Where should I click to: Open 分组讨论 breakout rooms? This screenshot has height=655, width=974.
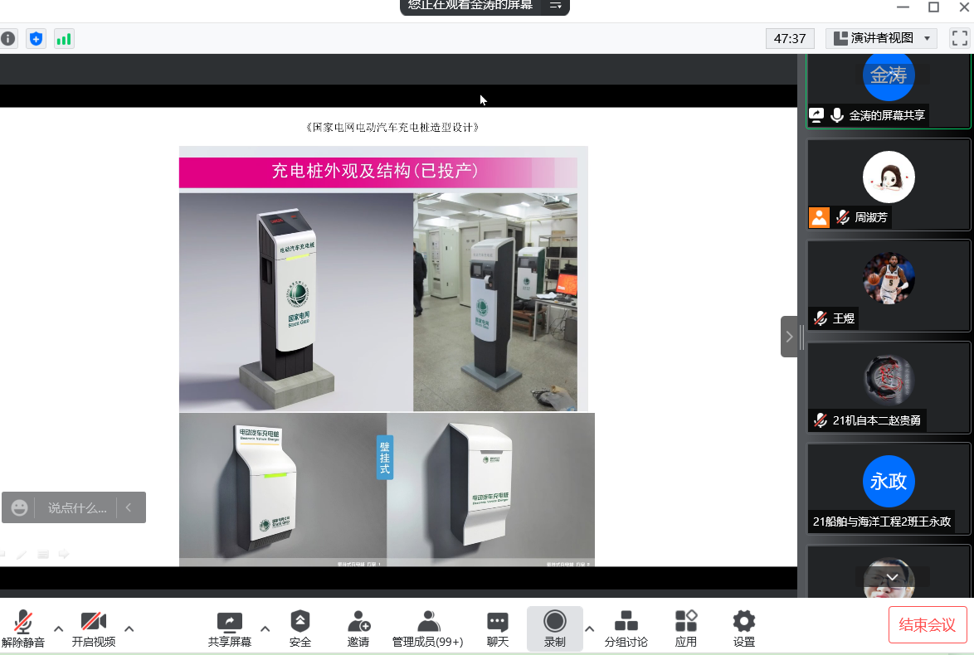coord(626,628)
